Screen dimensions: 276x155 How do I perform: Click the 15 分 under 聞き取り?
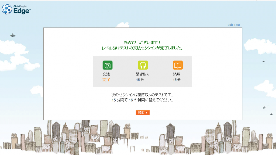(x=140, y=80)
